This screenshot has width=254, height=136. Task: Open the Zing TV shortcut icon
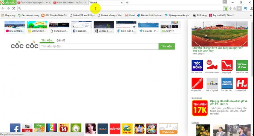pos(52,129)
